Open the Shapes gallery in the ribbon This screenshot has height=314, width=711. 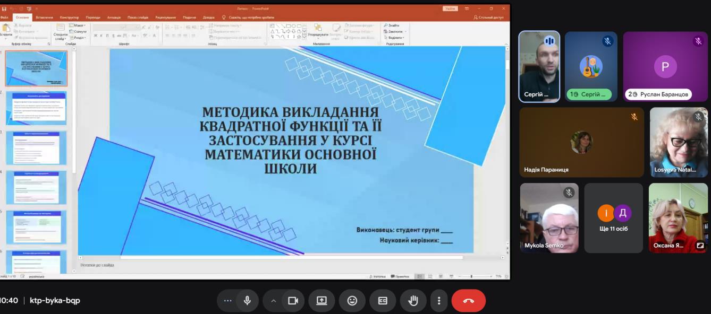coord(304,37)
